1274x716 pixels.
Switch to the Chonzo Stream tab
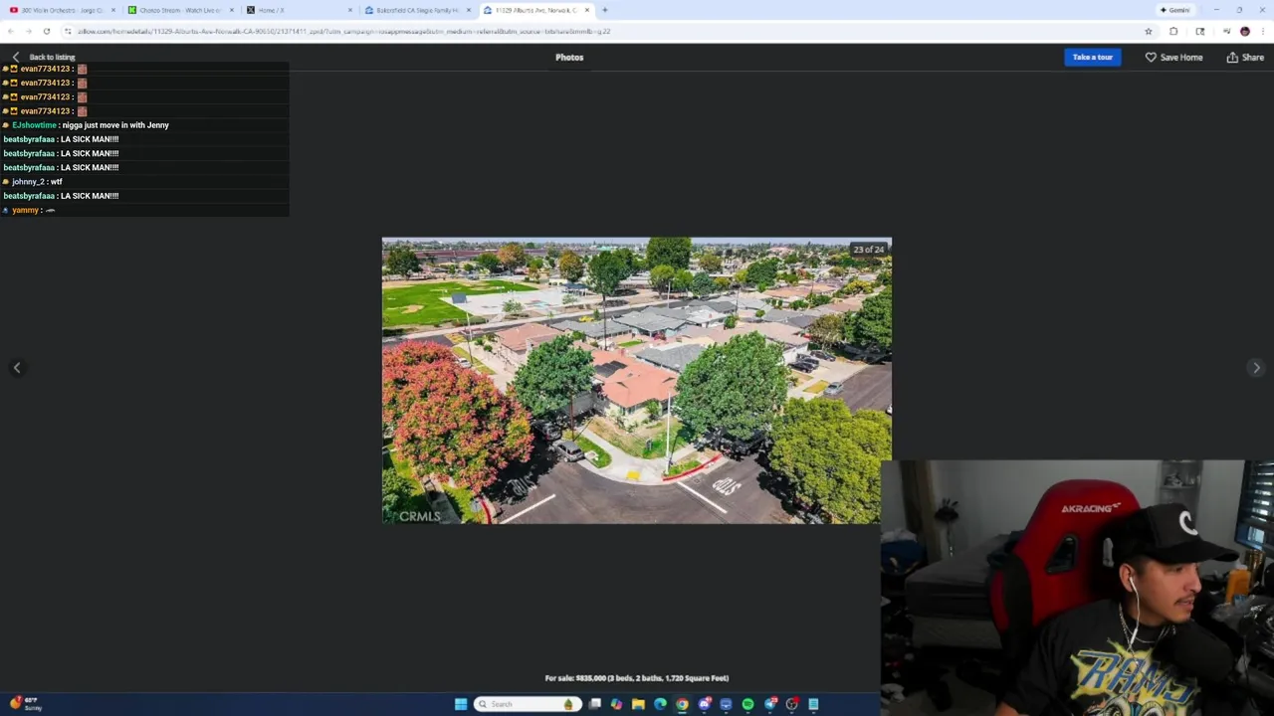click(179, 10)
